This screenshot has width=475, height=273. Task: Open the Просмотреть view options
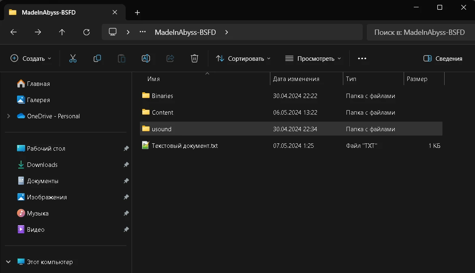coord(313,59)
